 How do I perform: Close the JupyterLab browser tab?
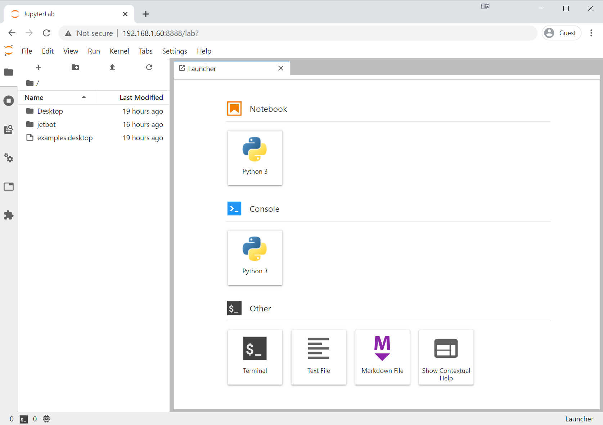(x=125, y=14)
